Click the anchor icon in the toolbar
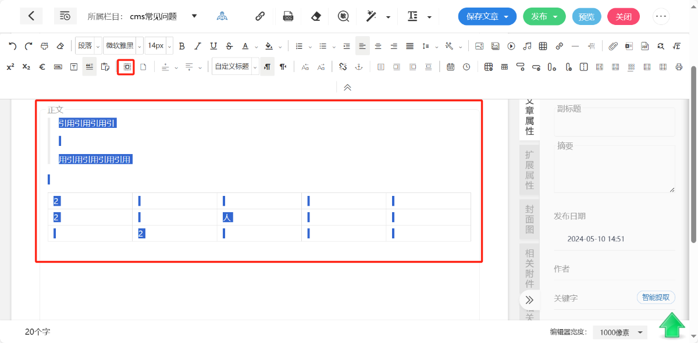Image resolution: width=698 pixels, height=343 pixels. (359, 67)
